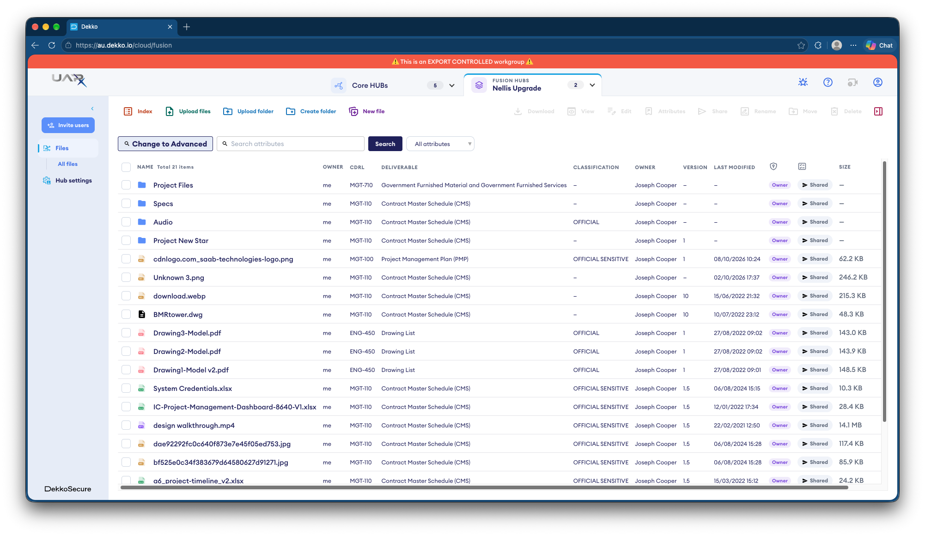The width and height of the screenshot is (925, 536).
Task: Expand the Nellis Upgrade hub chevron
Action: point(592,85)
